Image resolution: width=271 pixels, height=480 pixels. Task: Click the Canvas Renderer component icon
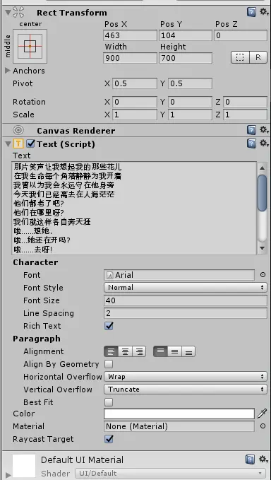18,130
